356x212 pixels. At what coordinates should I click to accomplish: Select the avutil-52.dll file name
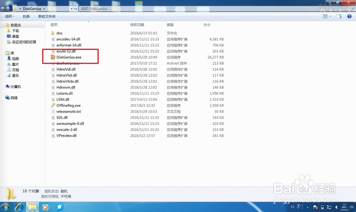click(66, 51)
